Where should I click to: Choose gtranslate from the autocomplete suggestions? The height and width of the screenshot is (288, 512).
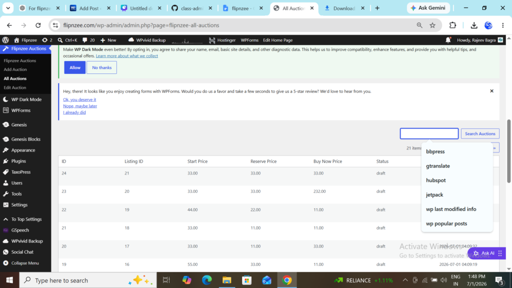pos(457,166)
